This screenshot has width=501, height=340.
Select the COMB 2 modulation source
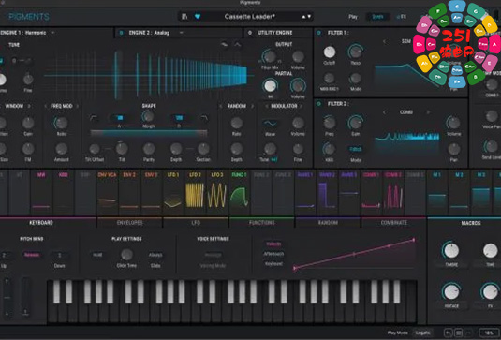pos(393,192)
